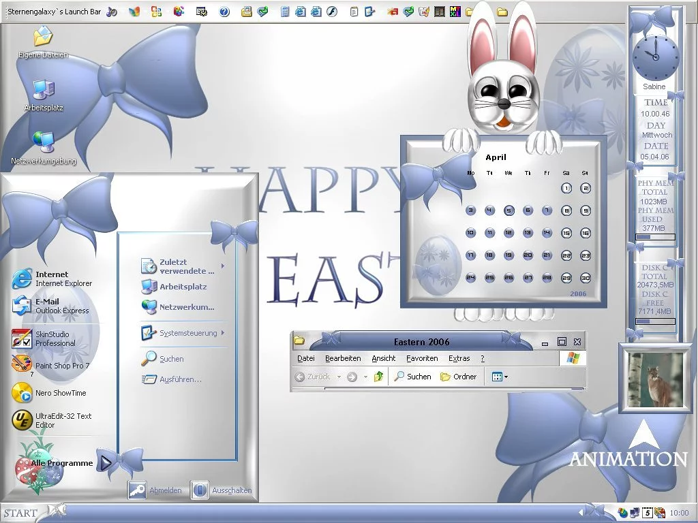This screenshot has width=698, height=523.
Task: Open UltraEdit-32 Text Editor
Action: (x=51, y=420)
